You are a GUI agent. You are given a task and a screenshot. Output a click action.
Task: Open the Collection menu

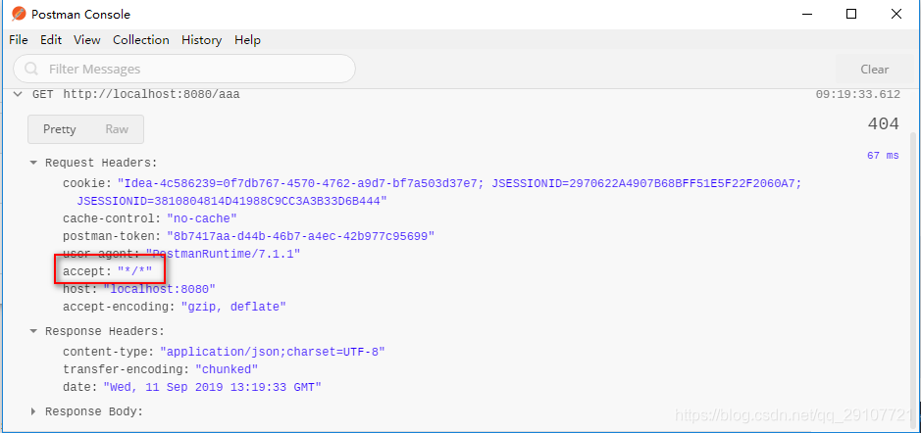tap(141, 40)
